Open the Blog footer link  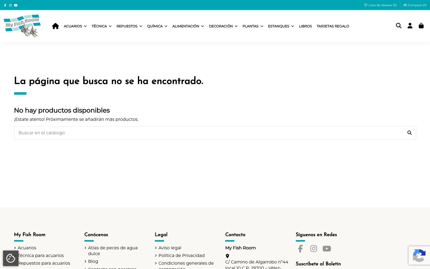[93, 261]
